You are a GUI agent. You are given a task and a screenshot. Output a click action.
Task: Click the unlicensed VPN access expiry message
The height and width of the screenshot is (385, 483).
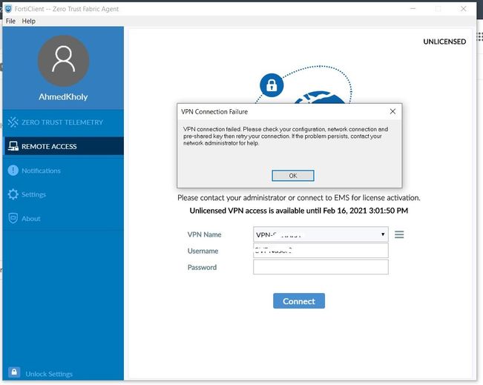pyautogui.click(x=299, y=211)
